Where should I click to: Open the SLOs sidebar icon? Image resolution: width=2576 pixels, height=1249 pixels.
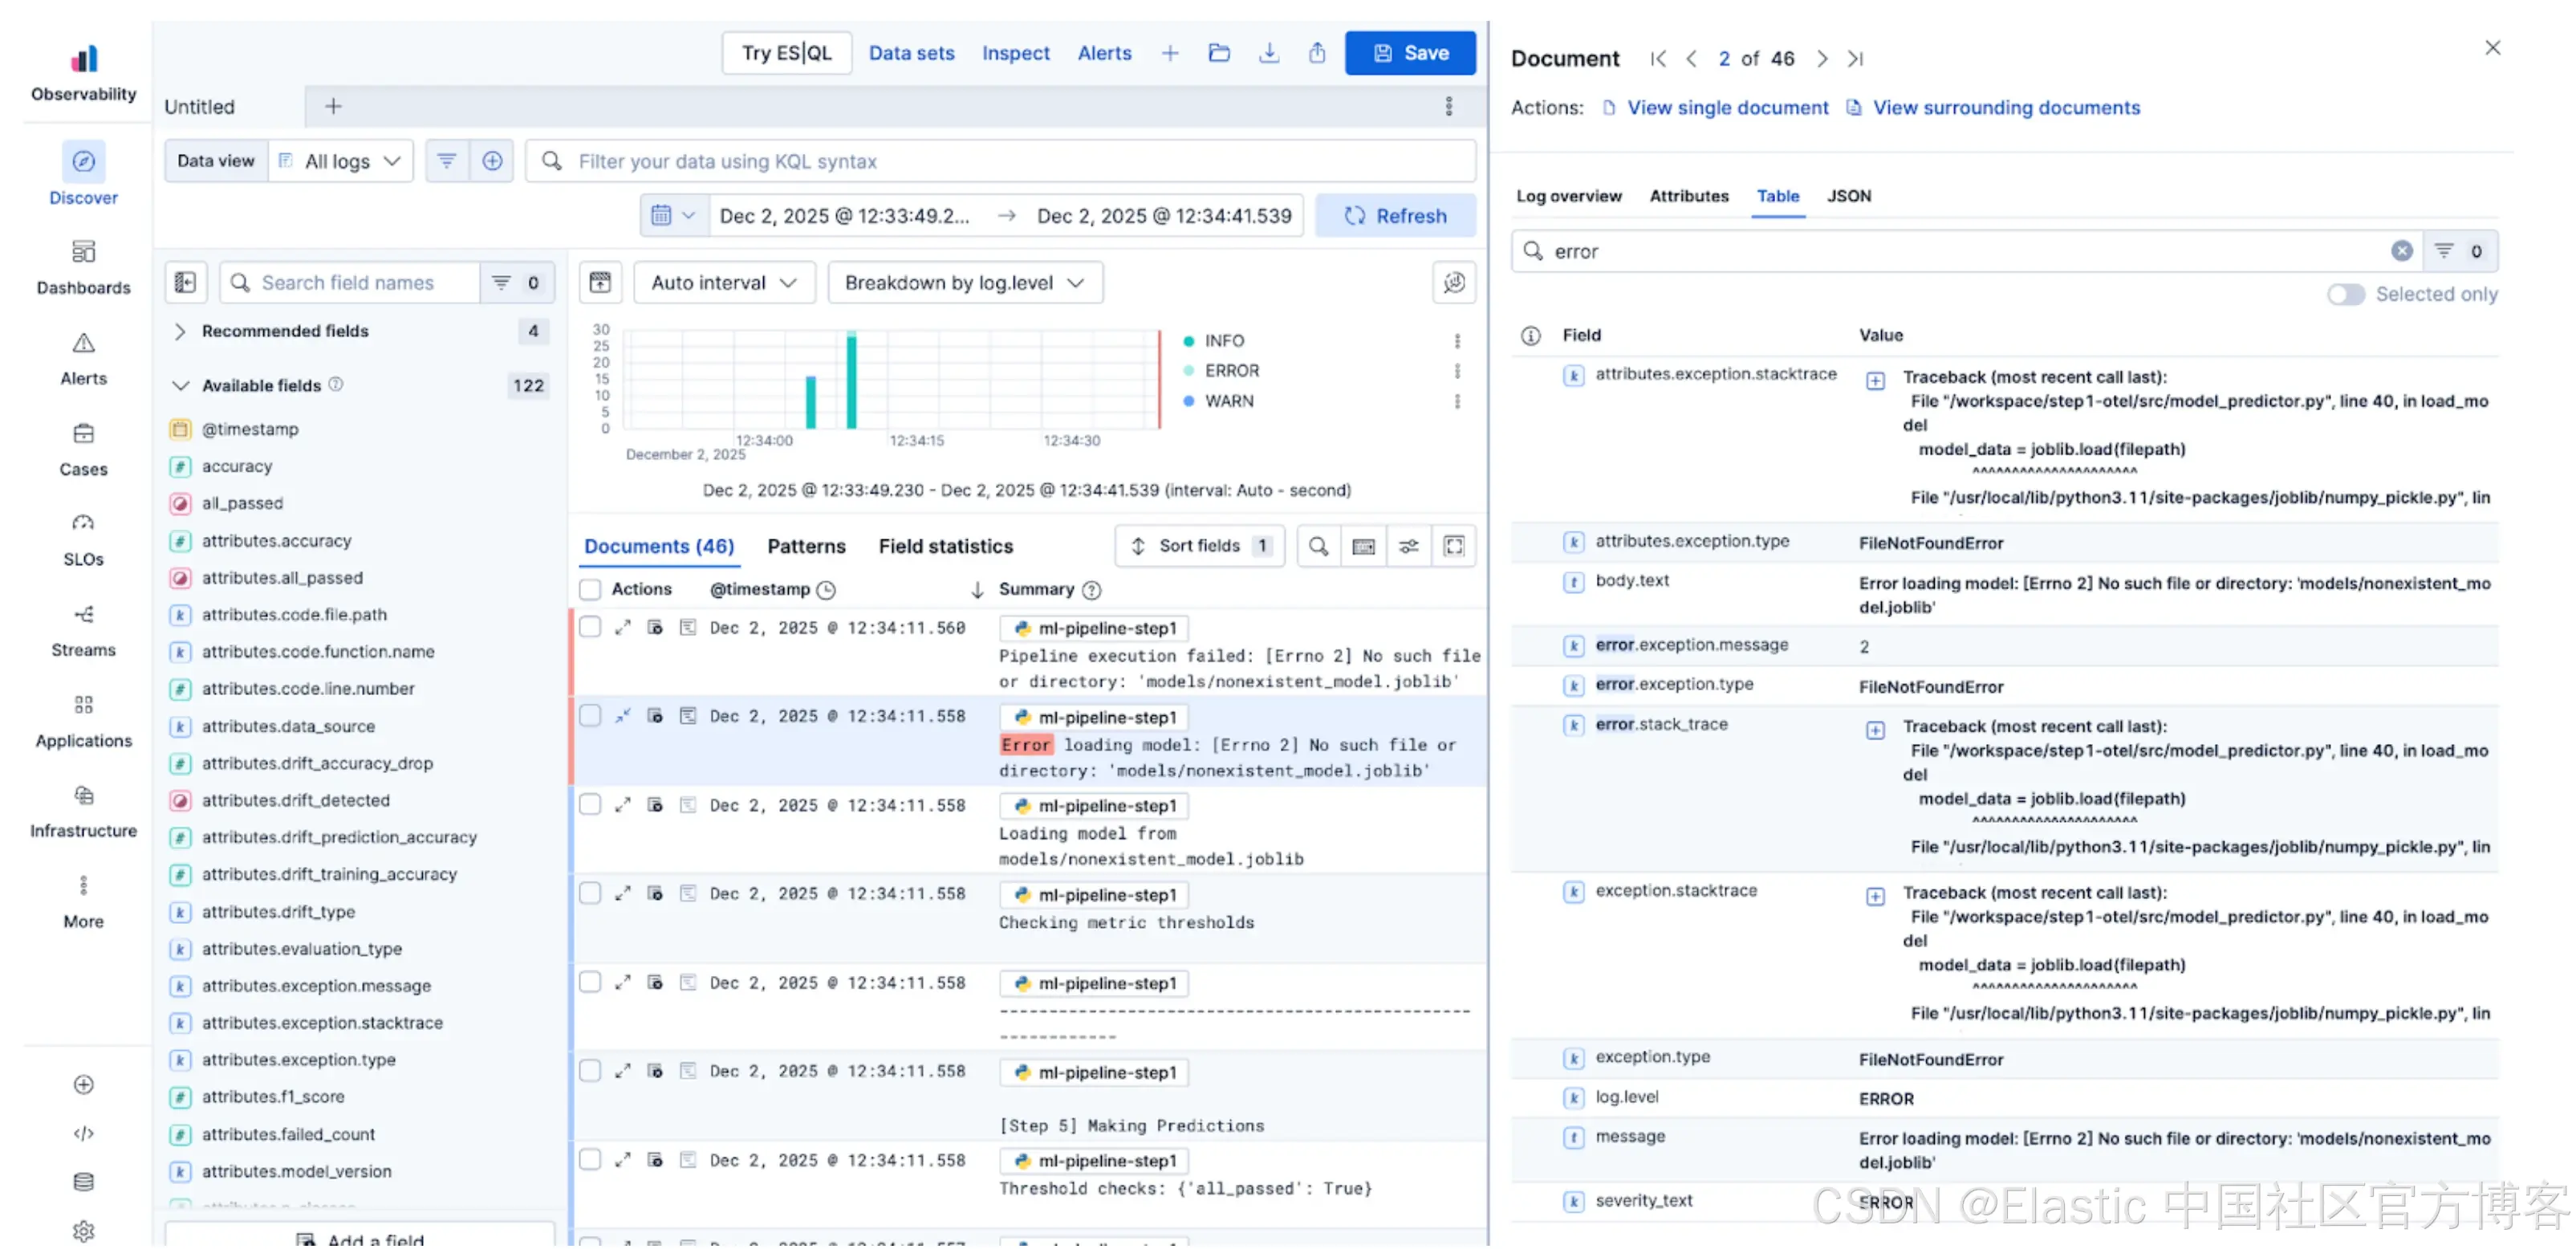(83, 523)
